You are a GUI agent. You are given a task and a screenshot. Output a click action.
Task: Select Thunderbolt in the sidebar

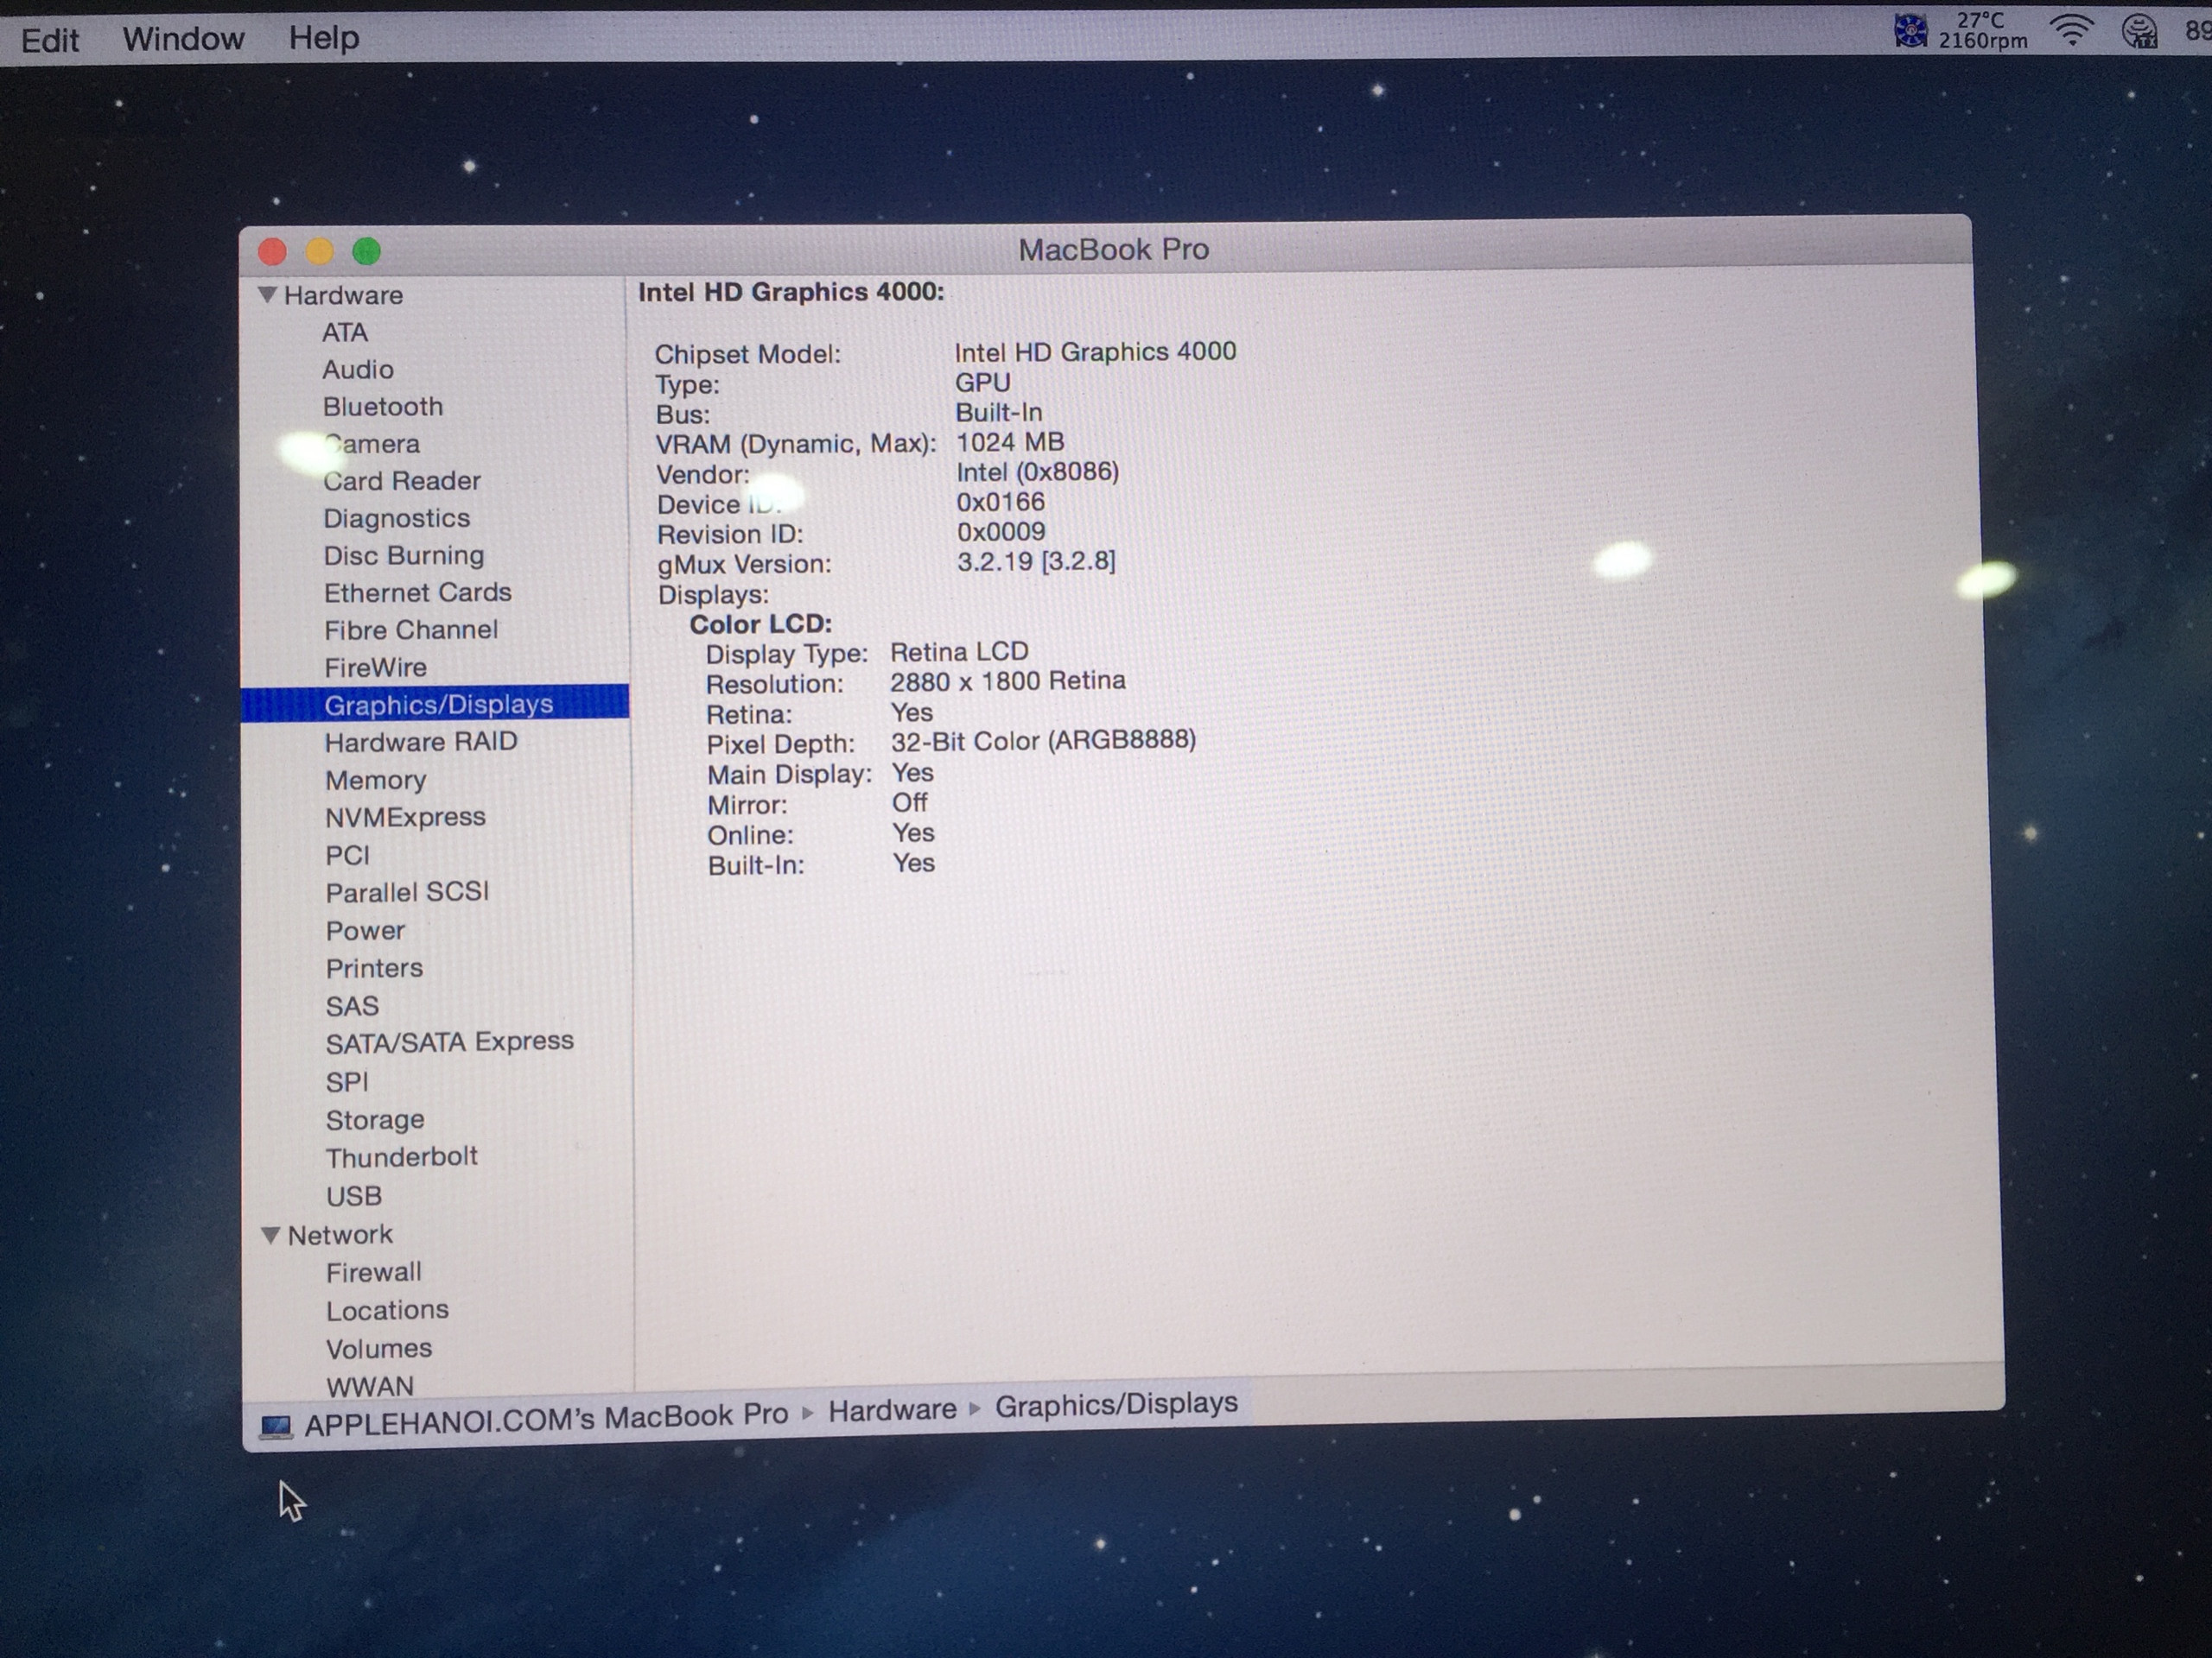401,1156
